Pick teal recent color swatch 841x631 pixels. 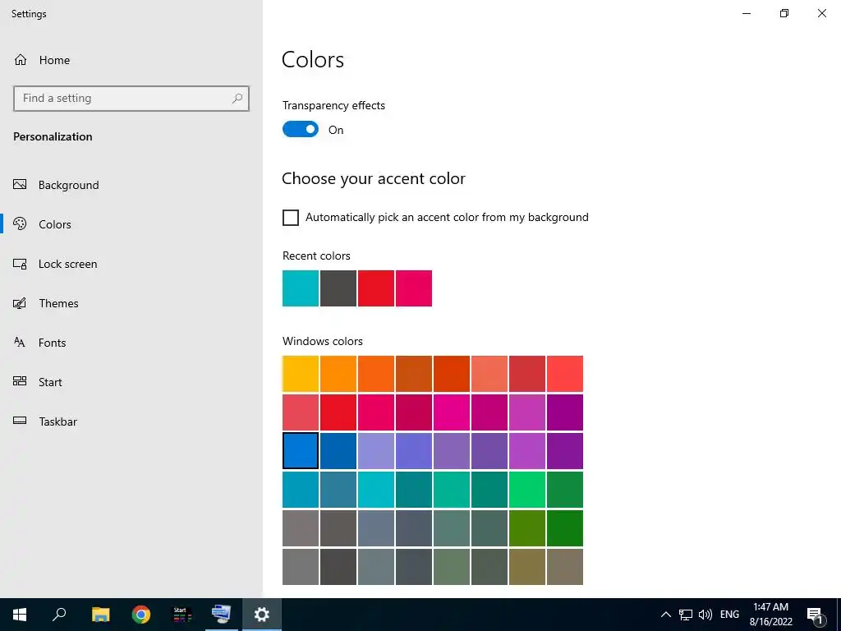coord(301,288)
